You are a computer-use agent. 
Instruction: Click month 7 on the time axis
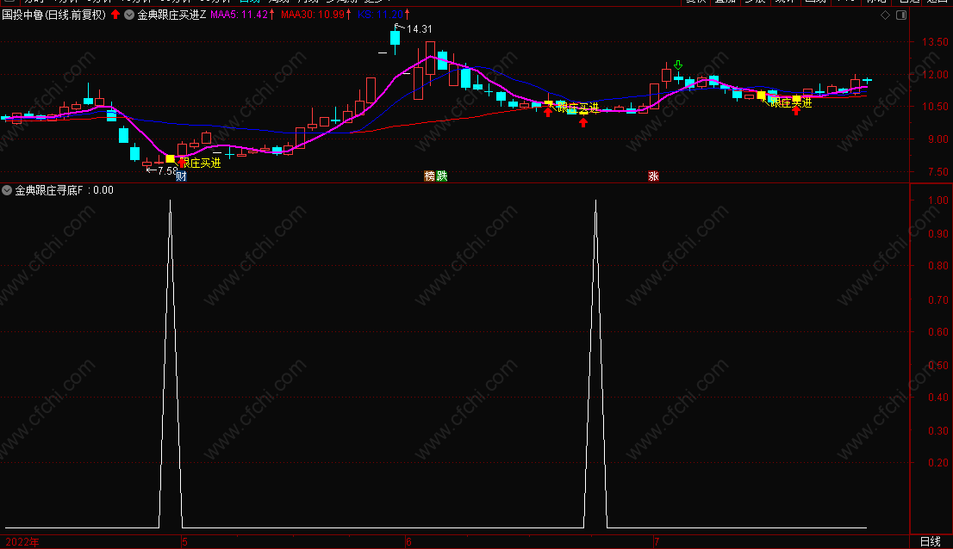(x=657, y=542)
